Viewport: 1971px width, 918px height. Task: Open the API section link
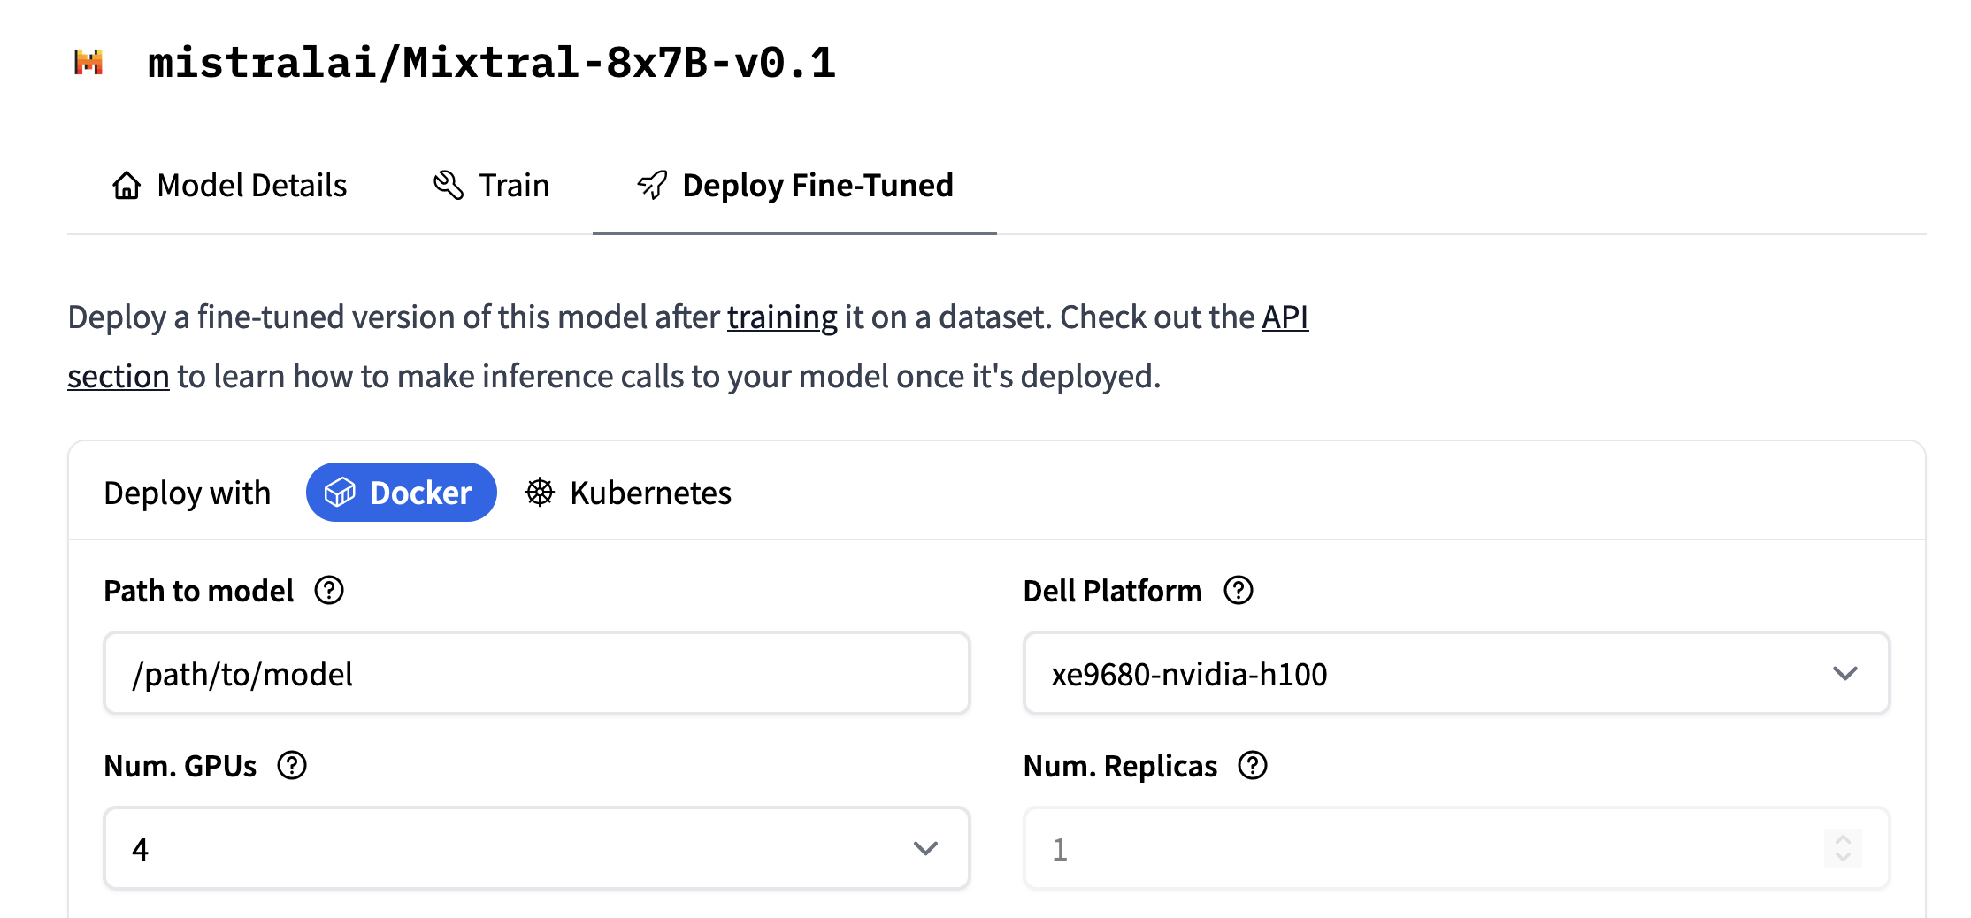click(1285, 317)
